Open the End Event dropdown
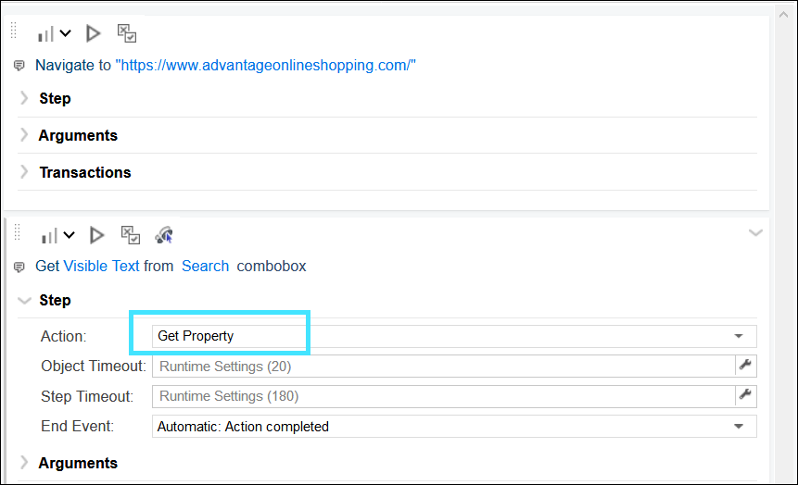This screenshot has height=485, width=798. pos(739,427)
